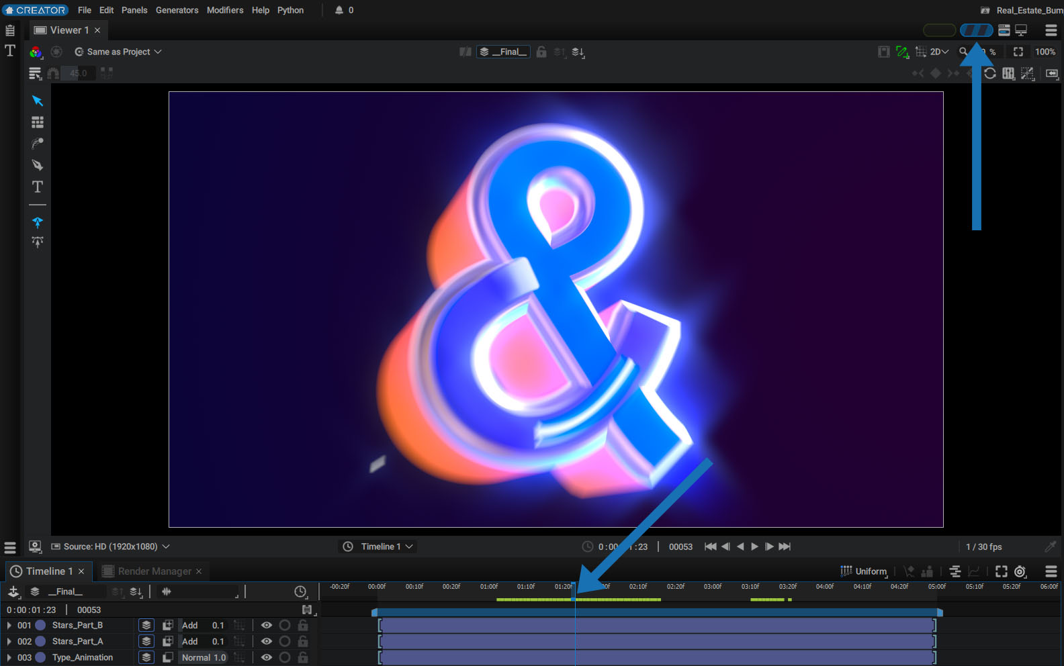
Task: Open the File menu
Action: [x=85, y=10]
